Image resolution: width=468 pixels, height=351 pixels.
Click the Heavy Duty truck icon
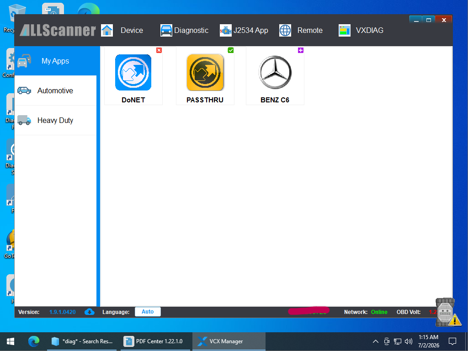(x=24, y=120)
